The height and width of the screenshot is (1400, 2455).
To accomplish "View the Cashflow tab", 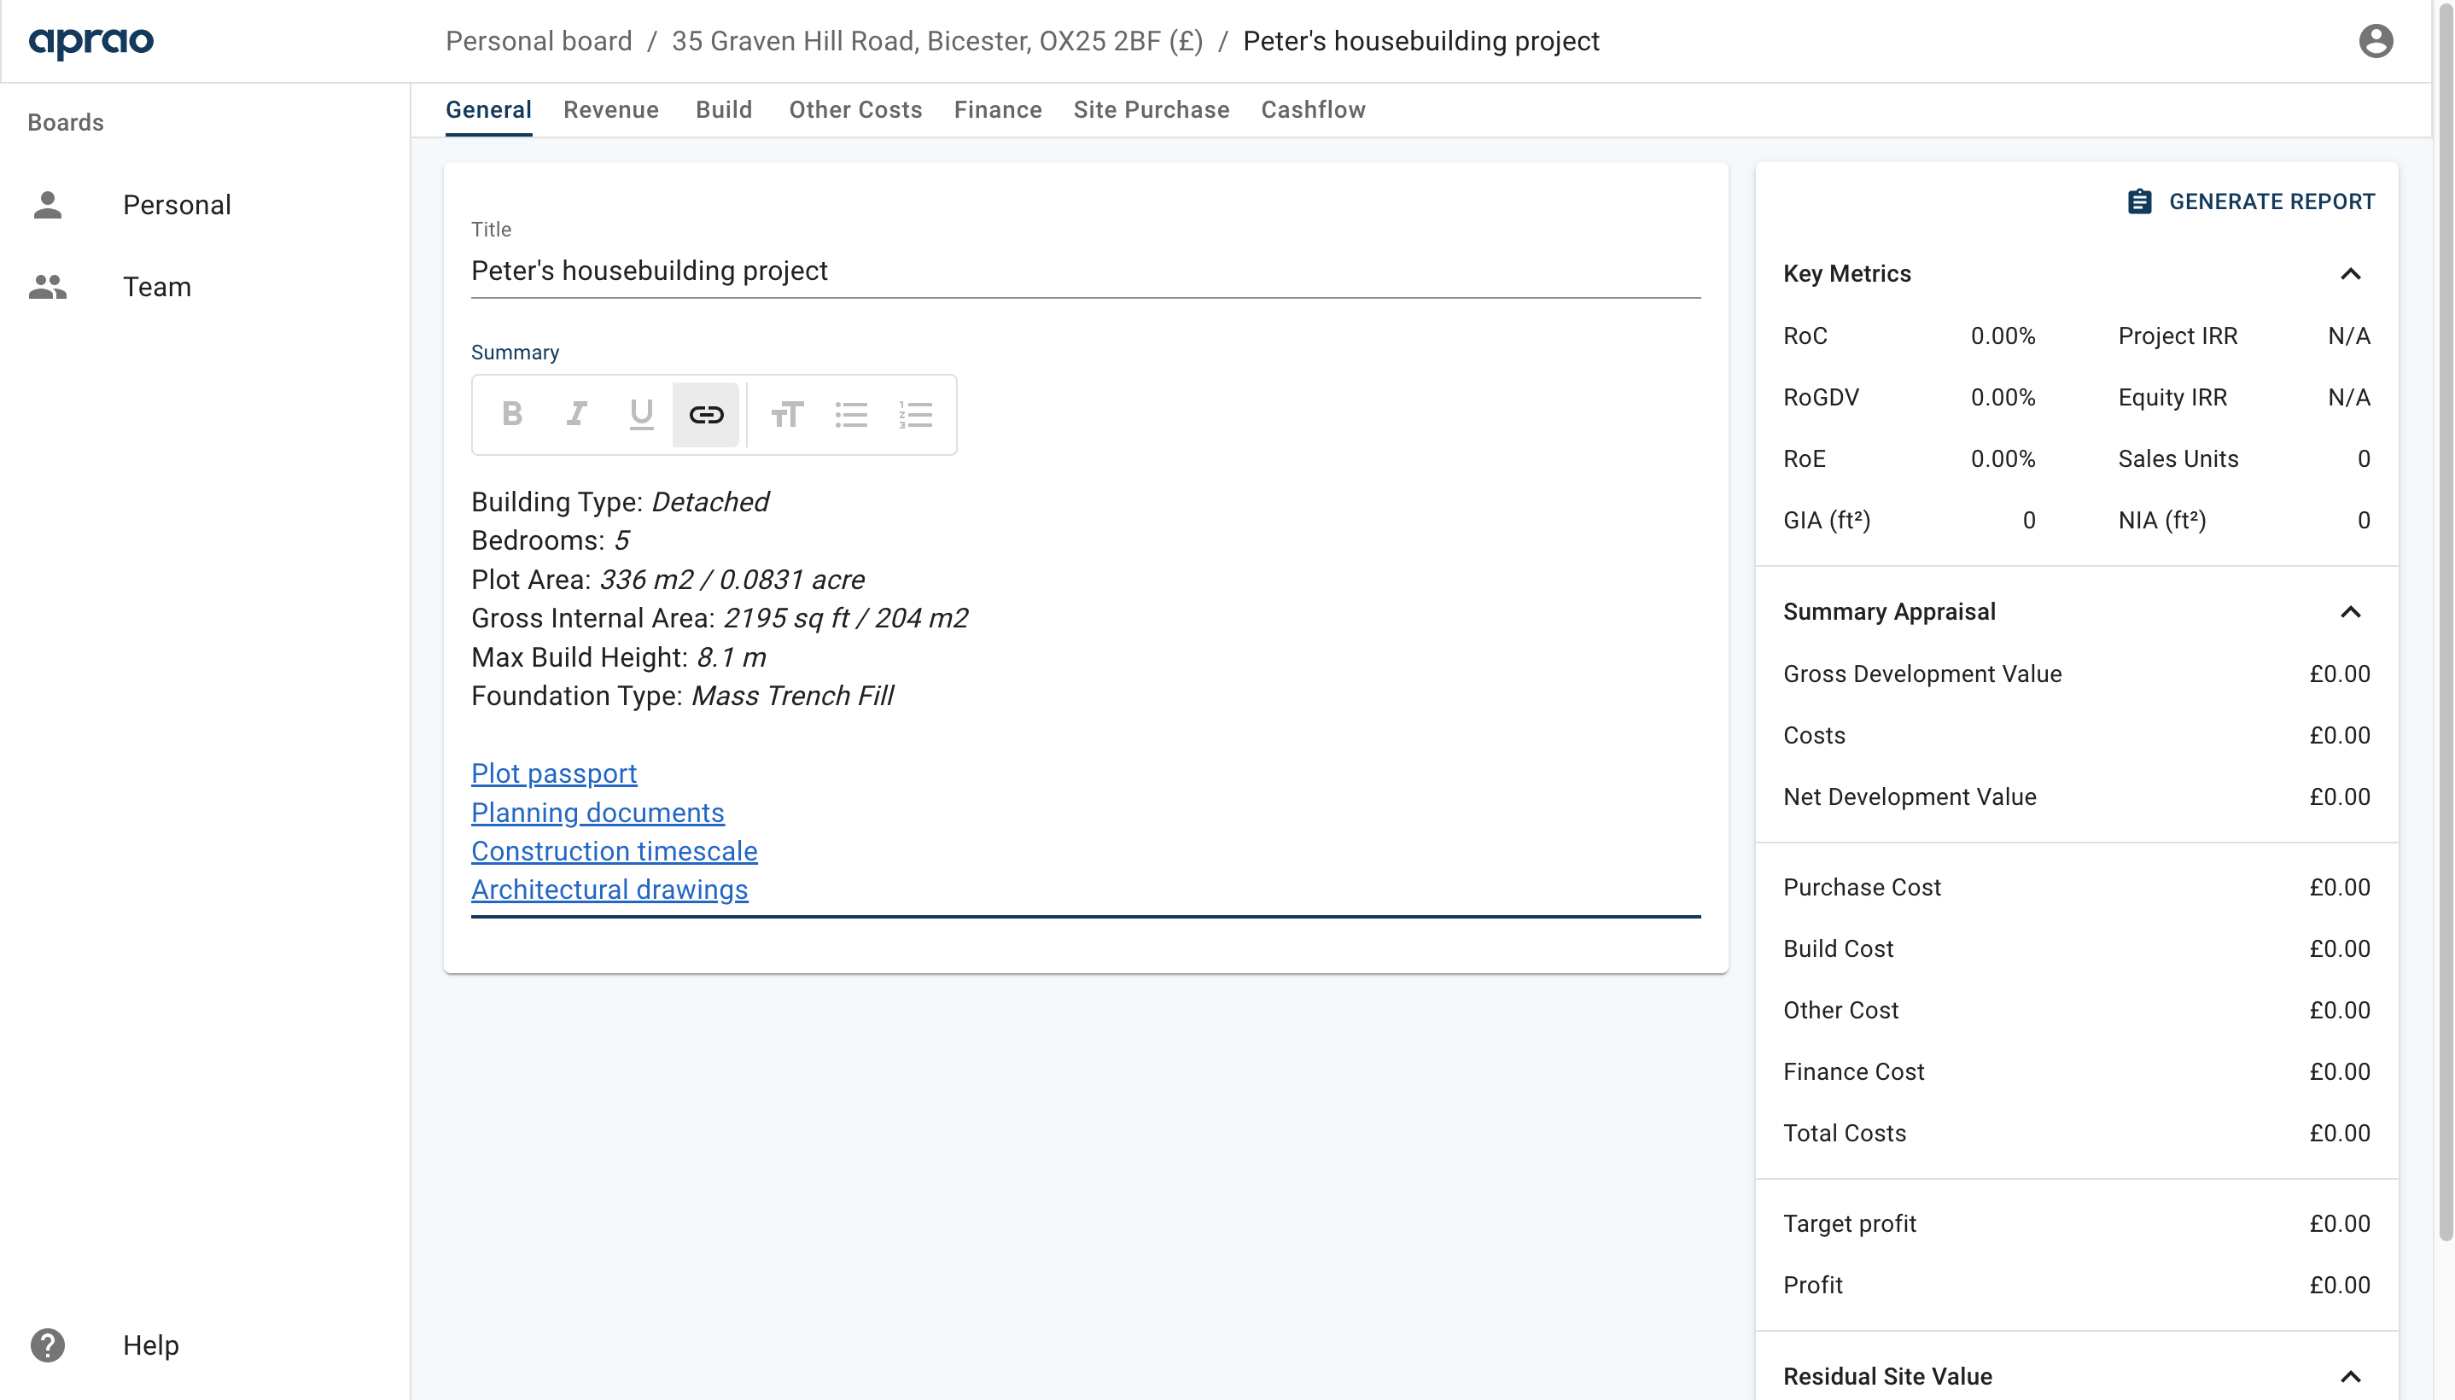I will click(1313, 109).
